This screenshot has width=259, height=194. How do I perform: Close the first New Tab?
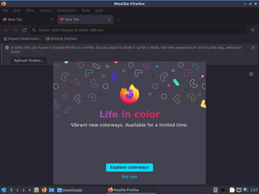point(52,19)
